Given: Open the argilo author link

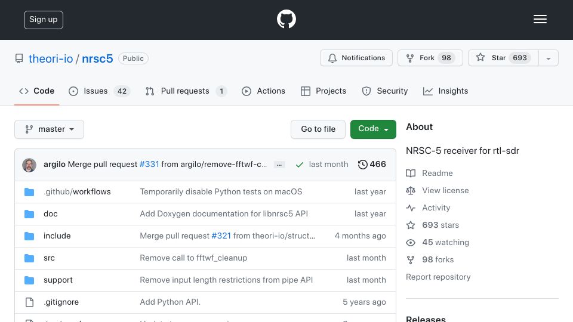Looking at the screenshot, I should 54,165.
